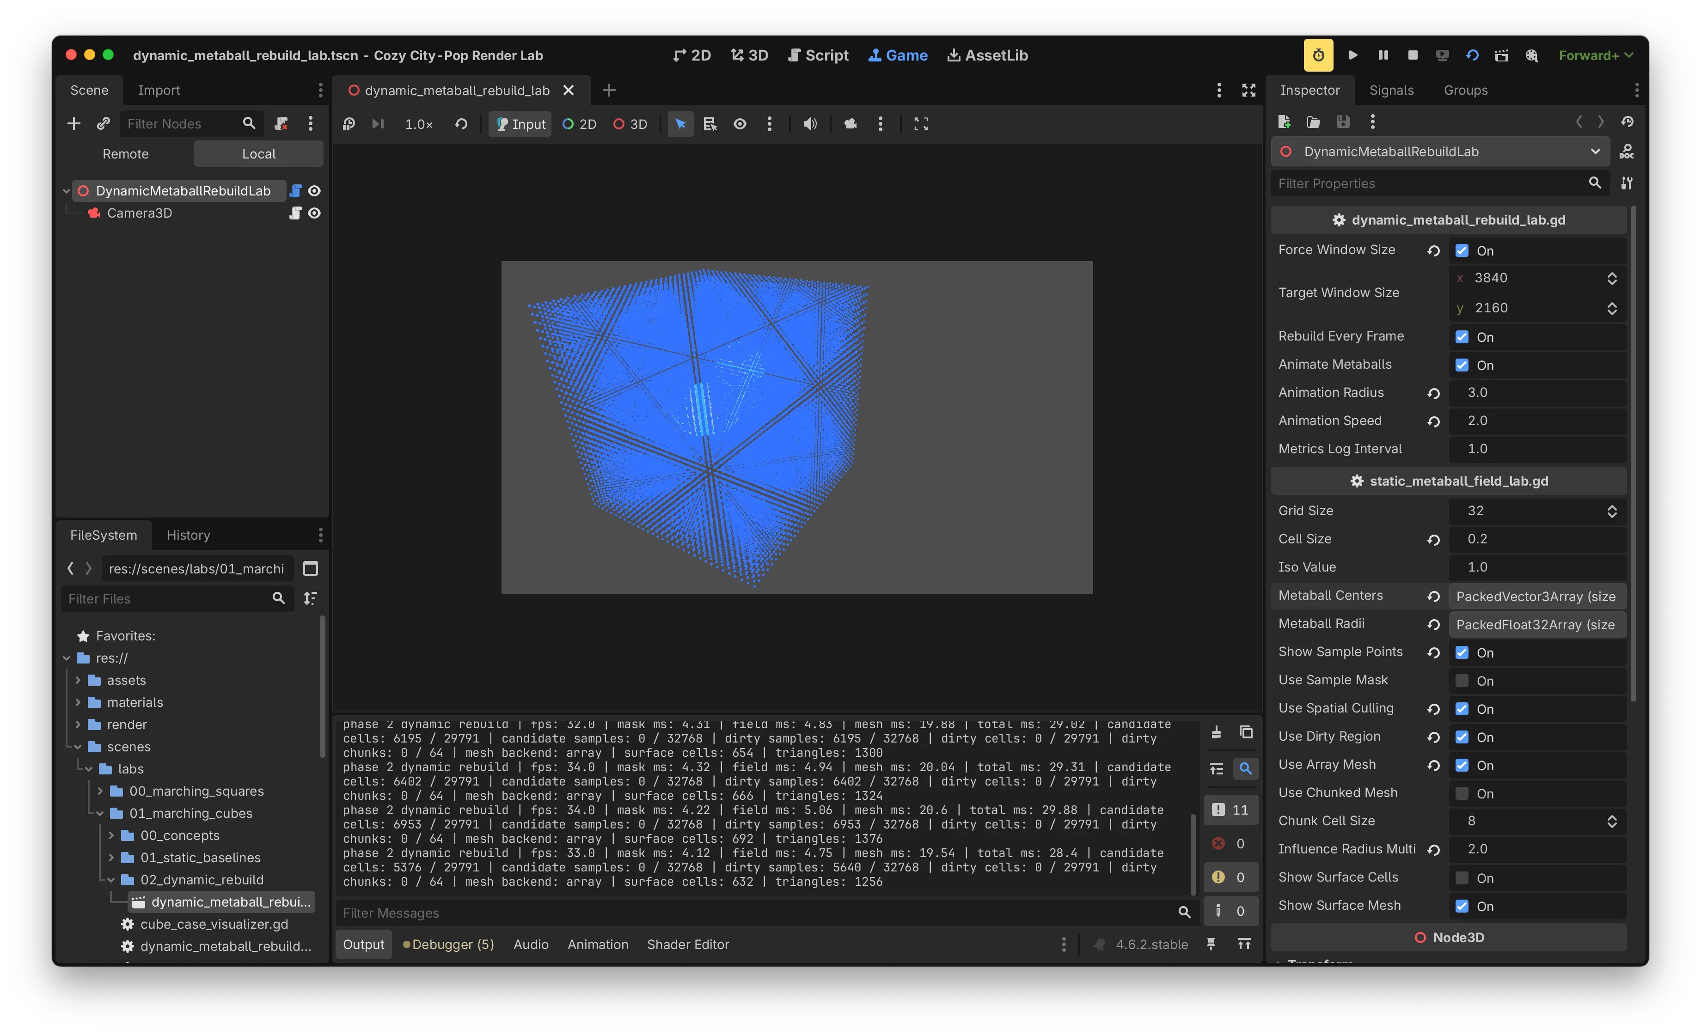Click the game view select tool arrow
This screenshot has height=1035, width=1701.
680,124
